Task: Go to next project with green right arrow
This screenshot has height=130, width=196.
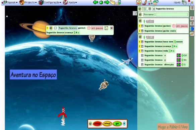Action: [107, 2]
